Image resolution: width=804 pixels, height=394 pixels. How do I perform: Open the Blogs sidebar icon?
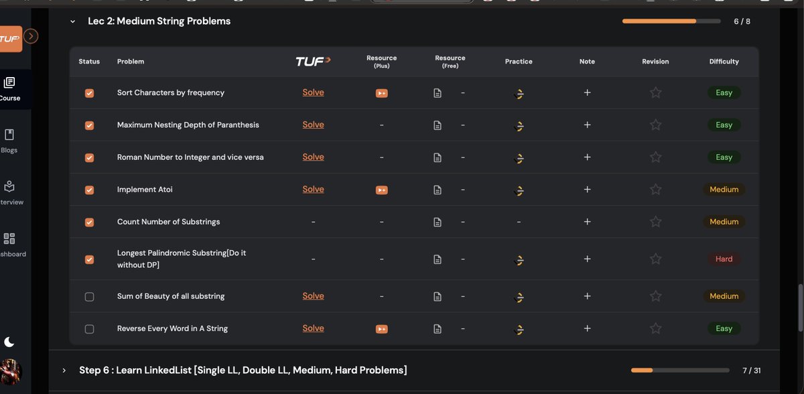pos(9,135)
